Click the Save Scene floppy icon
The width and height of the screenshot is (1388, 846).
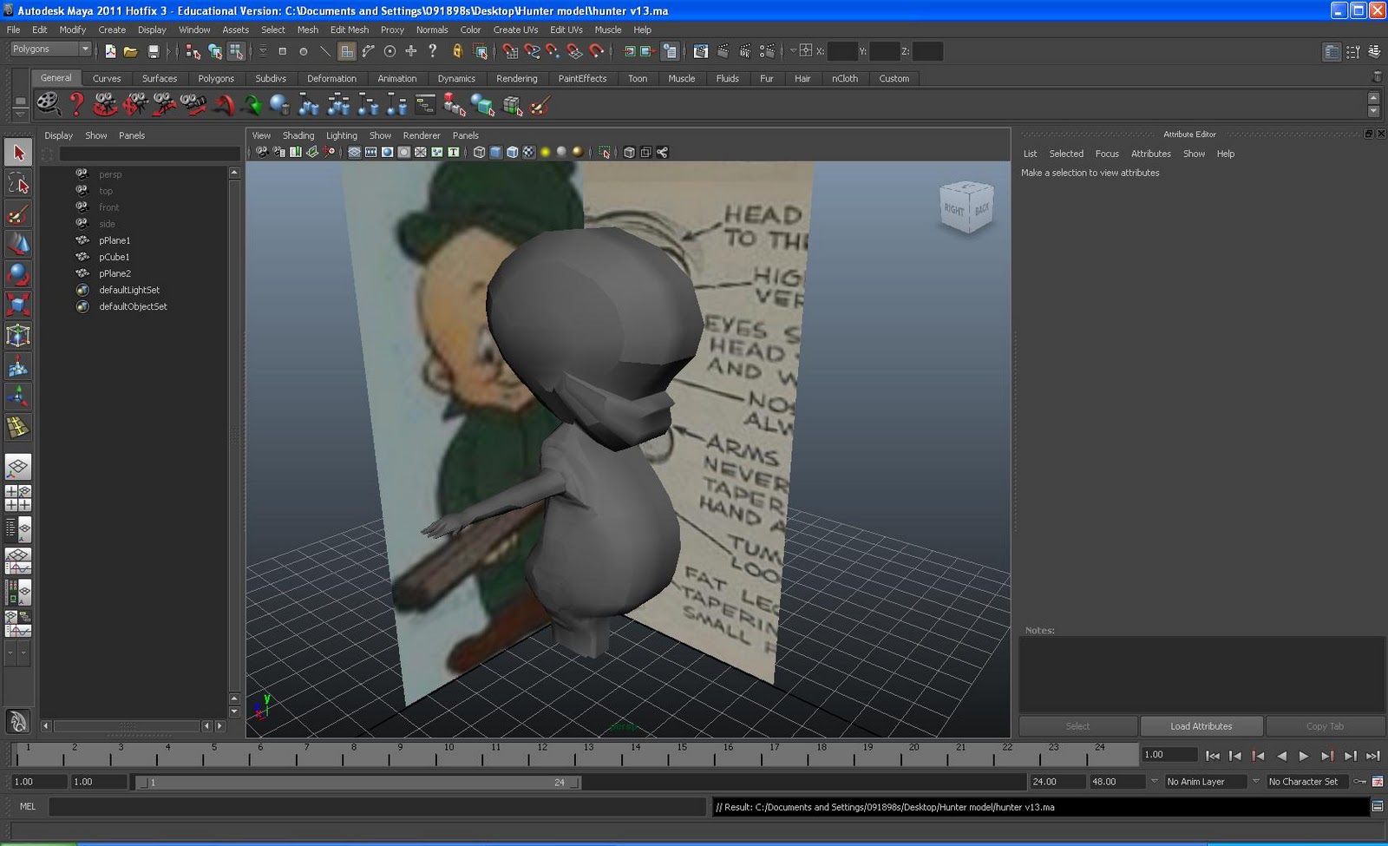point(154,51)
